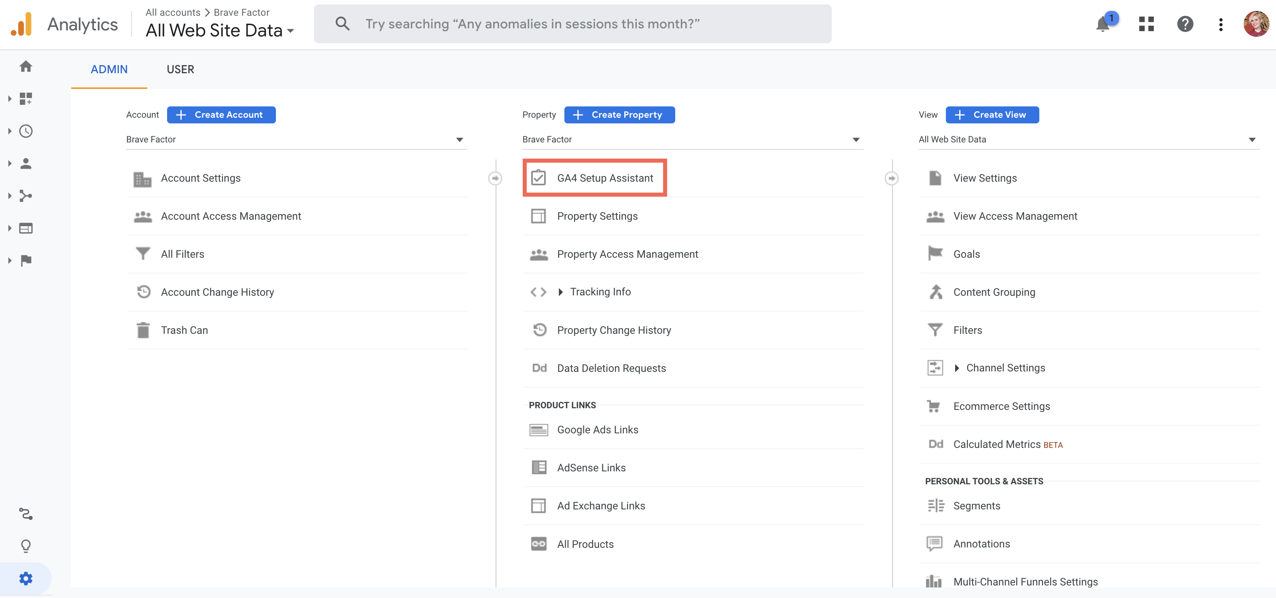Click the All accounts breadcrumb
This screenshot has width=1276, height=598.
[173, 13]
